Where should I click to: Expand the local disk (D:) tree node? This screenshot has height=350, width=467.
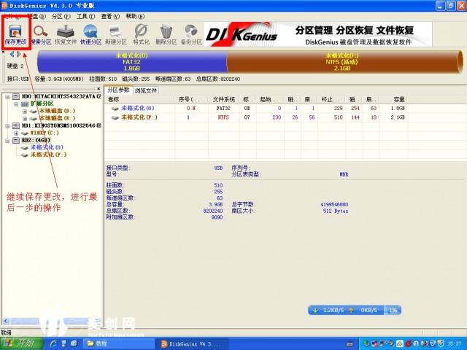tap(24, 110)
